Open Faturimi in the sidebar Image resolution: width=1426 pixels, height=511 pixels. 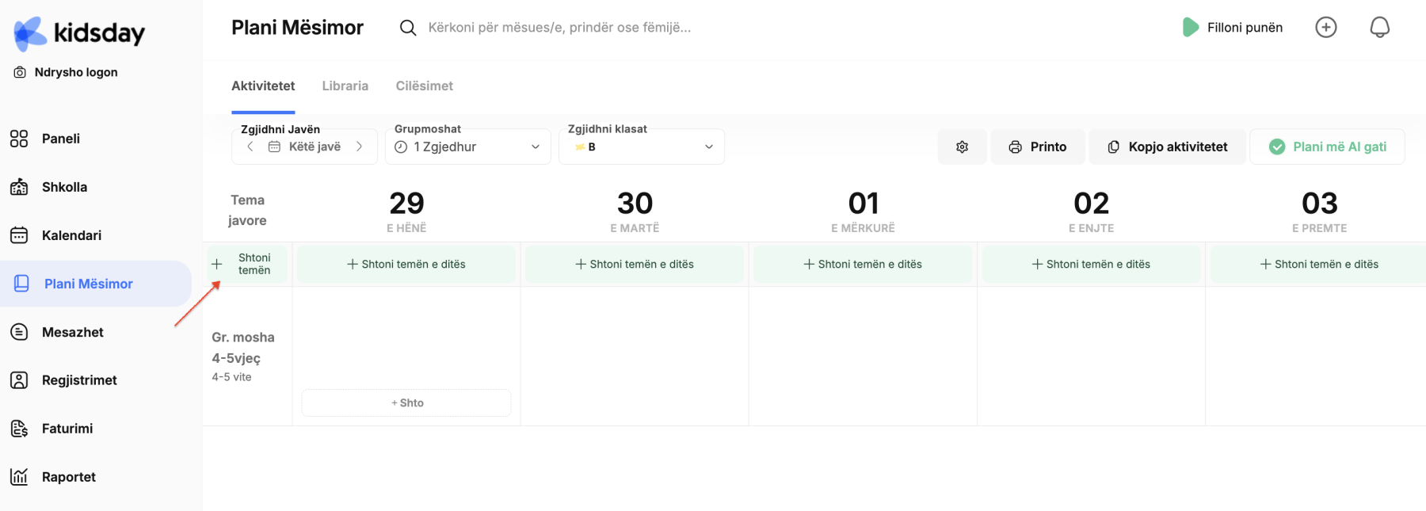[67, 429]
